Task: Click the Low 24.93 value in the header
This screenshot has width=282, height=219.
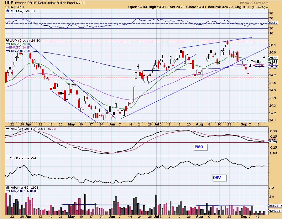Action: pos(176,7)
